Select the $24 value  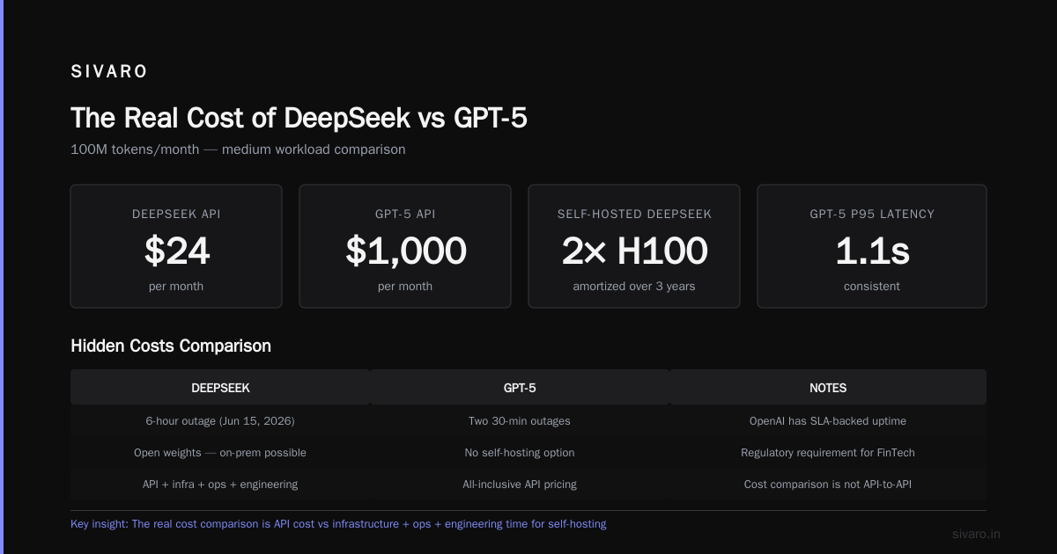point(176,251)
